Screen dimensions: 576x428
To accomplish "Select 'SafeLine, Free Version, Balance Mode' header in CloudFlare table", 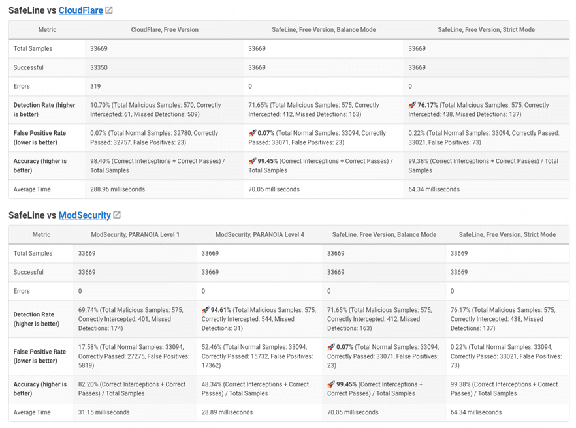I will (x=324, y=30).
